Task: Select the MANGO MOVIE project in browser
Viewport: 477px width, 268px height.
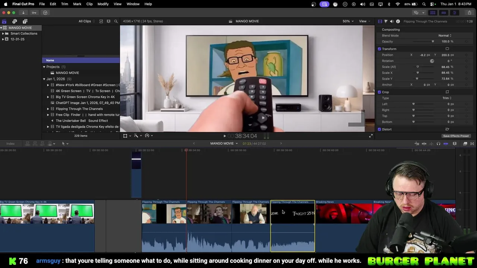Action: [x=67, y=73]
